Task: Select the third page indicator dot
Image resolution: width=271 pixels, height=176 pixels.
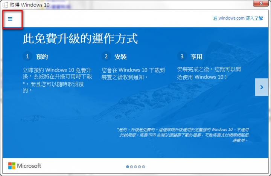Action: [x=135, y=167]
